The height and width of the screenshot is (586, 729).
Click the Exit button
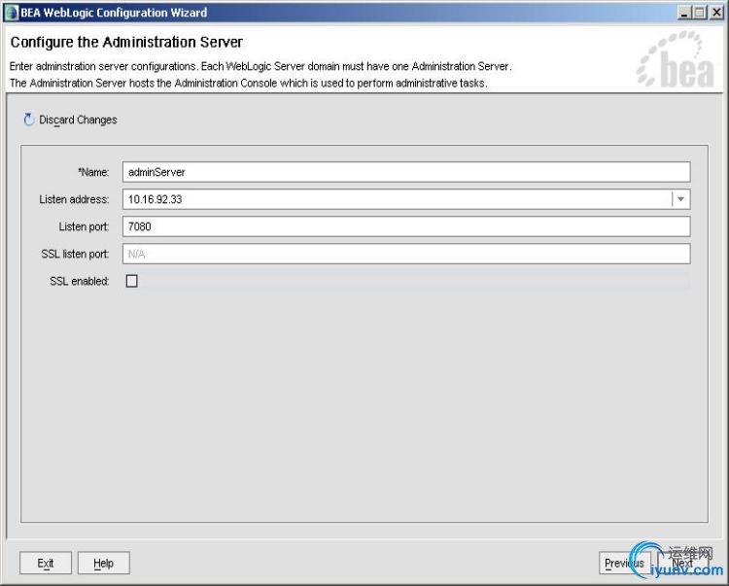(x=46, y=564)
